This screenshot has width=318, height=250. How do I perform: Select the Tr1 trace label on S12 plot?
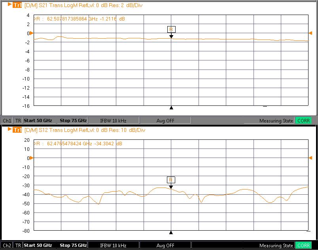point(17,130)
